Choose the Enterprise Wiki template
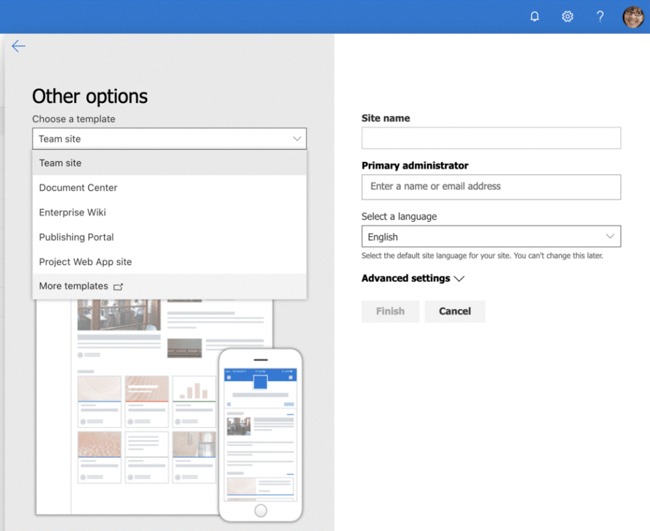 (72, 212)
